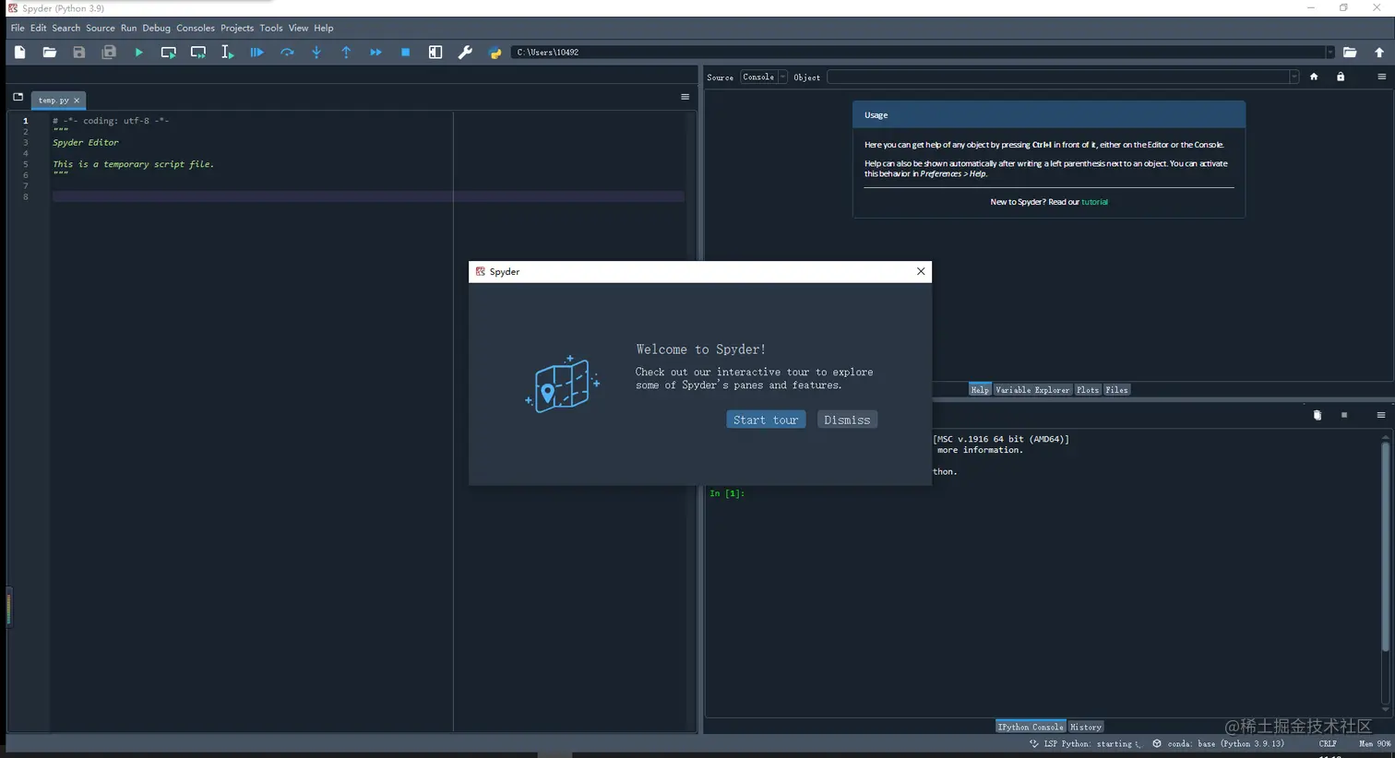Browse for a working directory
Viewport: 1395px width, 758px height.
[x=1350, y=53]
